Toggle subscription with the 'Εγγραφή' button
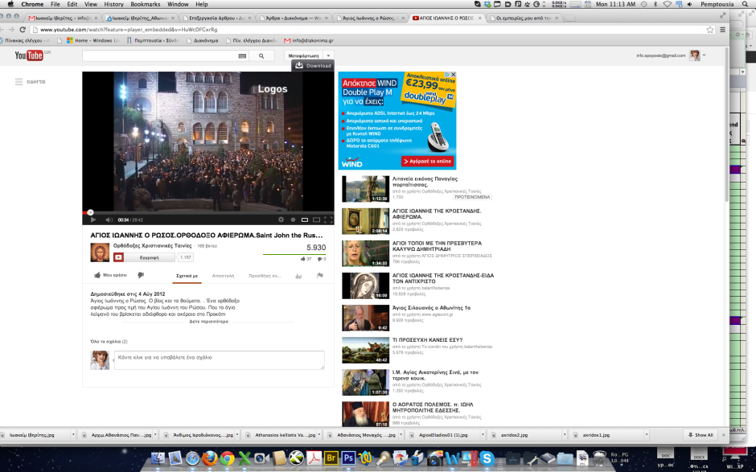Screen dimensions: 756x472 (143, 257)
